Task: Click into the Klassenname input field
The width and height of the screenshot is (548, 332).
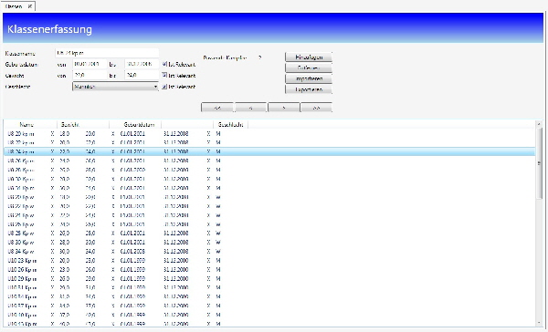Action: 107,53
